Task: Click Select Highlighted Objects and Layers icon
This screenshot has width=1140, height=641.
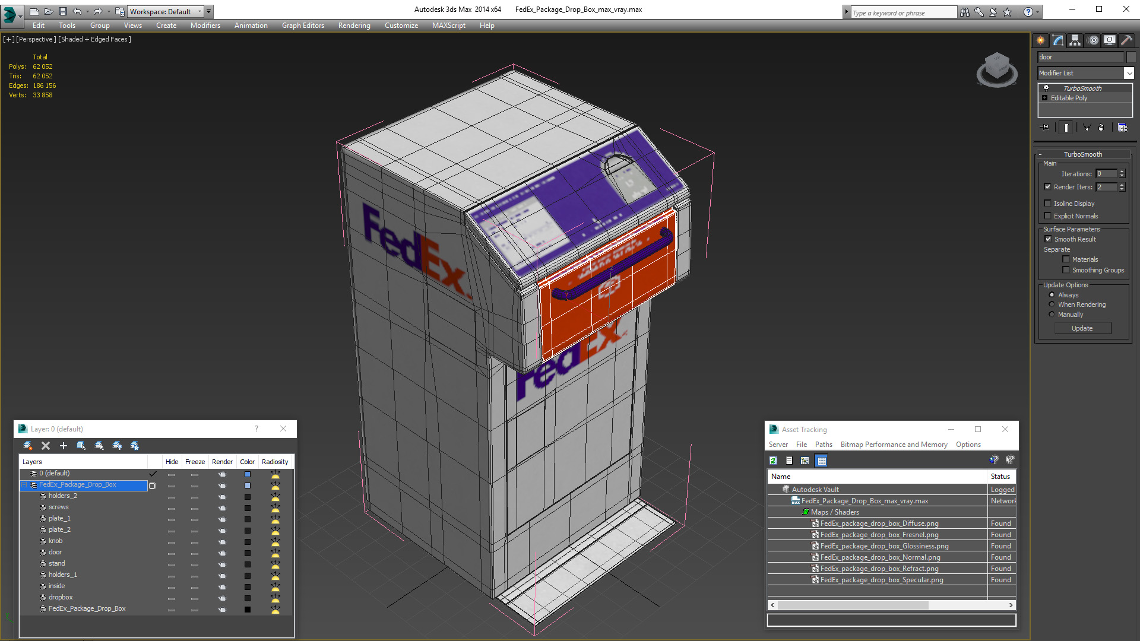Action: (x=81, y=446)
